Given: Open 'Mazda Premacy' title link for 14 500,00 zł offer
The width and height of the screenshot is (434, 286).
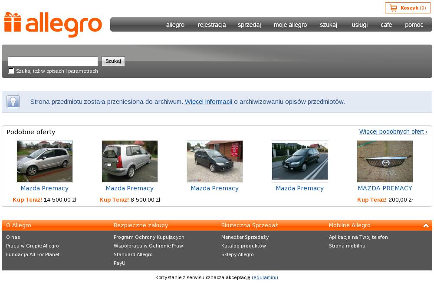Looking at the screenshot, I should pos(45,188).
